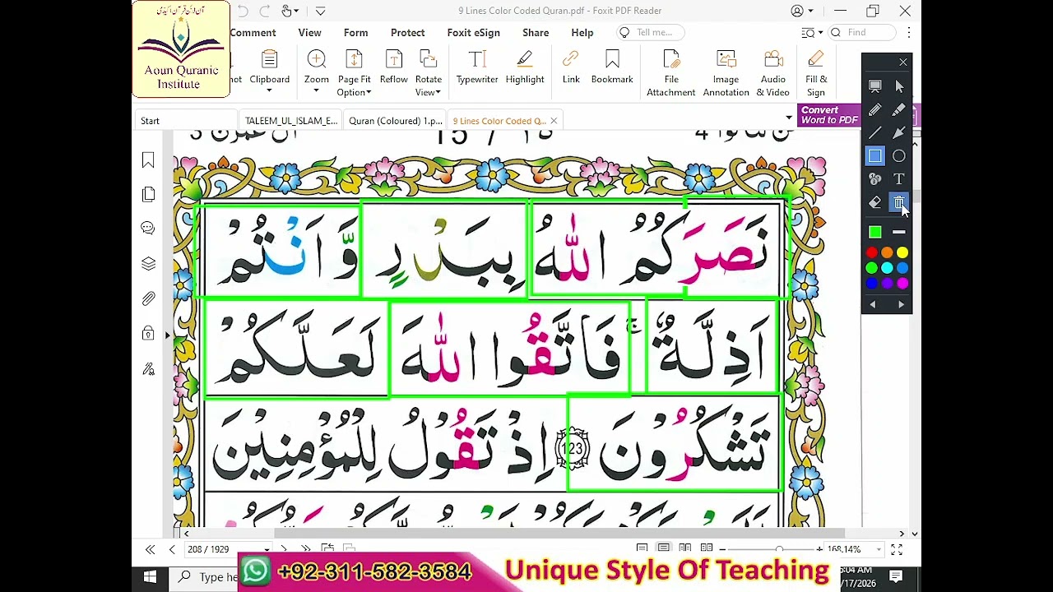1053x592 pixels.
Task: Open the zoom percentage dropdown
Action: pyautogui.click(x=879, y=549)
